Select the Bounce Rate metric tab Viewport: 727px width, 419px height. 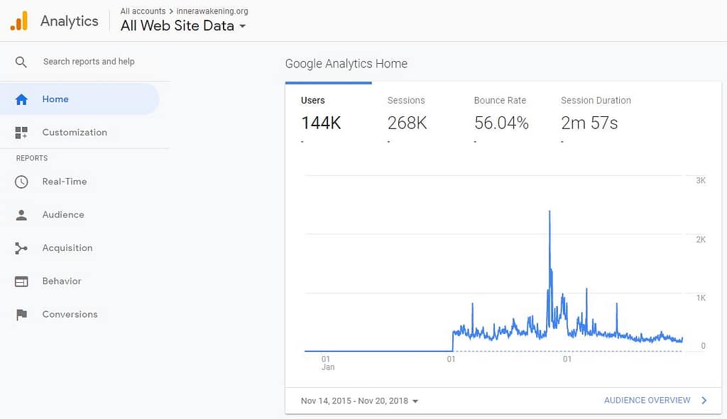click(501, 116)
